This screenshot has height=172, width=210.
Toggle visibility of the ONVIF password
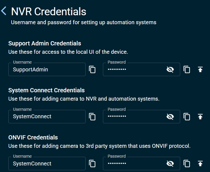[x=170, y=164]
